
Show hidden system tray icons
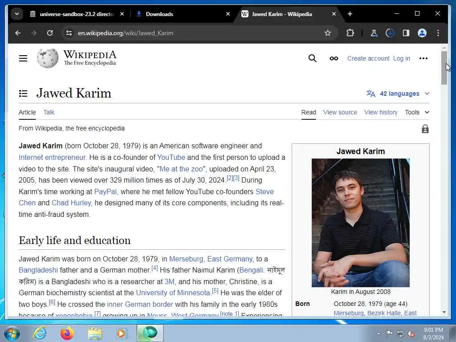(x=379, y=334)
